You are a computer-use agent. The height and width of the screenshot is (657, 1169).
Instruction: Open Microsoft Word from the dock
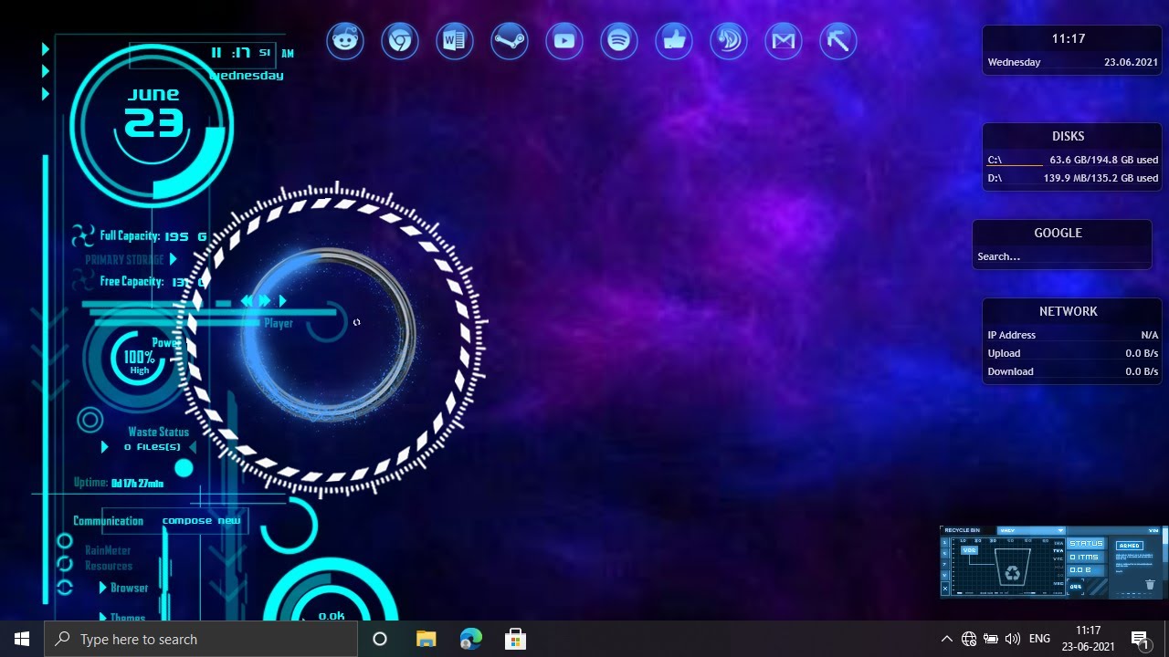pyautogui.click(x=455, y=41)
